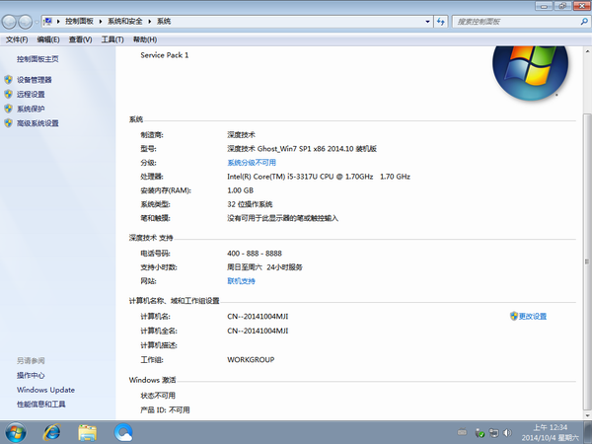Open the recent pages dropdown beside Forward
Viewport: 592px width, 444px height.
click(x=37, y=22)
